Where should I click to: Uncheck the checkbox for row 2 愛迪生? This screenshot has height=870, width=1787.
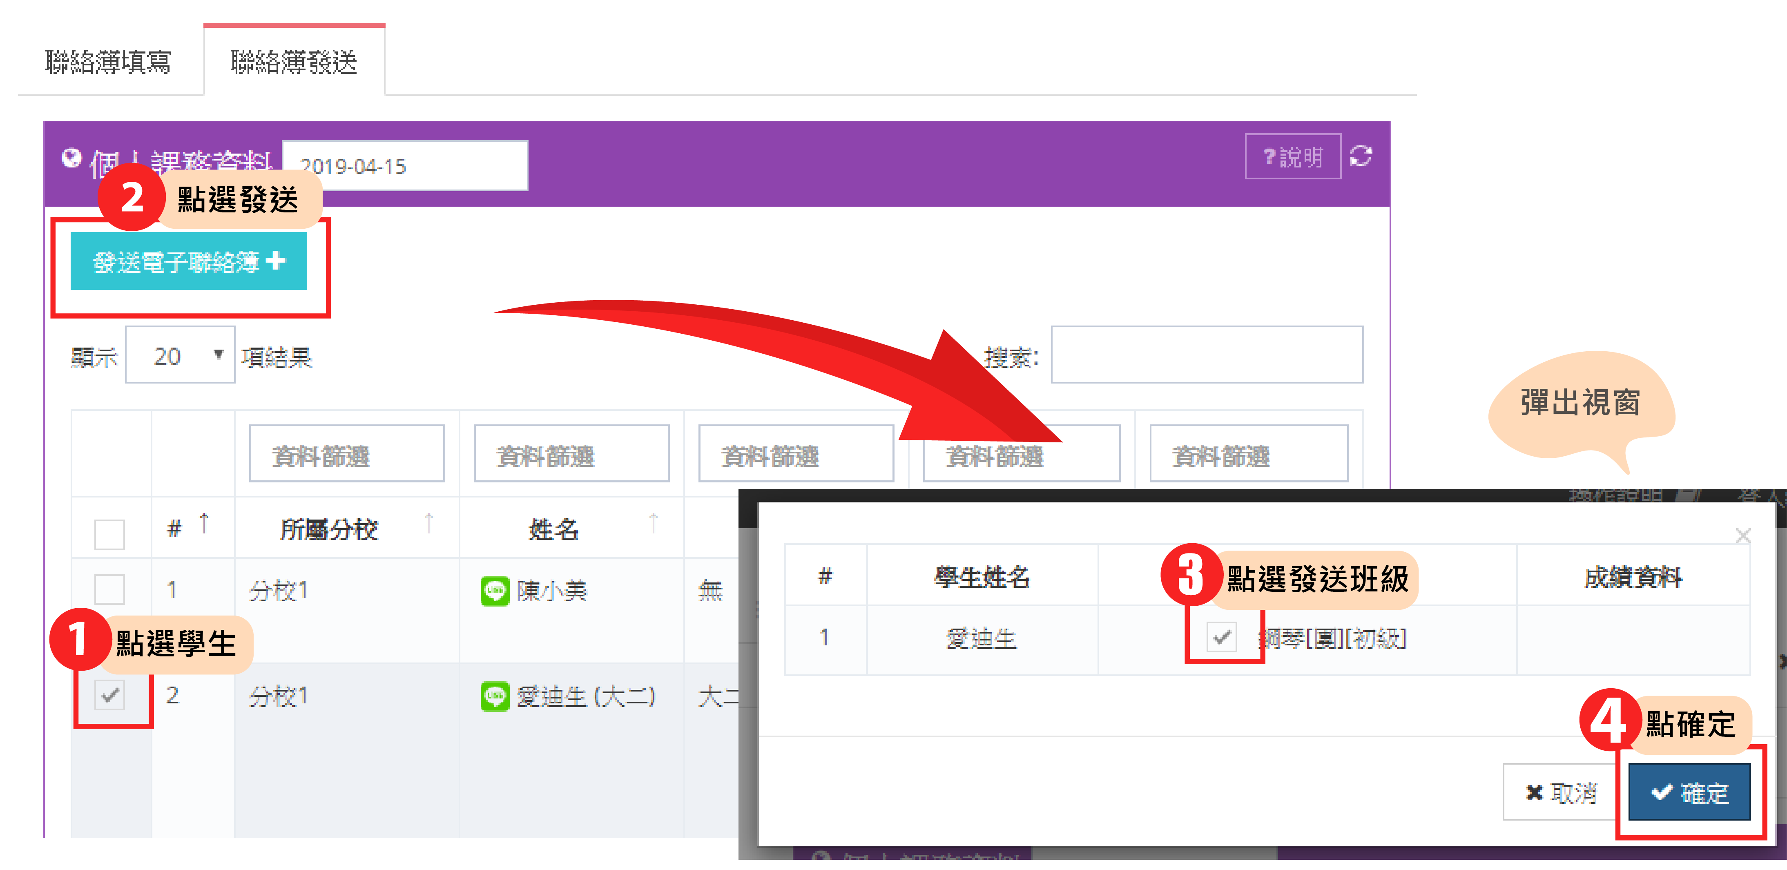pyautogui.click(x=109, y=695)
